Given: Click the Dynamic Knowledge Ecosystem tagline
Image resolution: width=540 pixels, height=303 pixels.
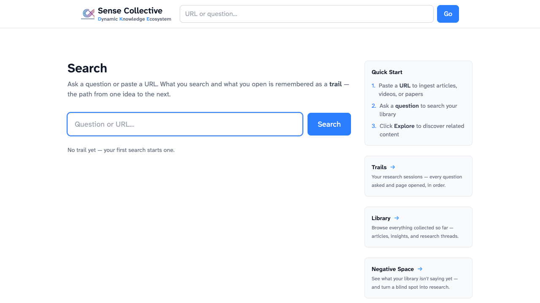Looking at the screenshot, I should pyautogui.click(x=135, y=19).
